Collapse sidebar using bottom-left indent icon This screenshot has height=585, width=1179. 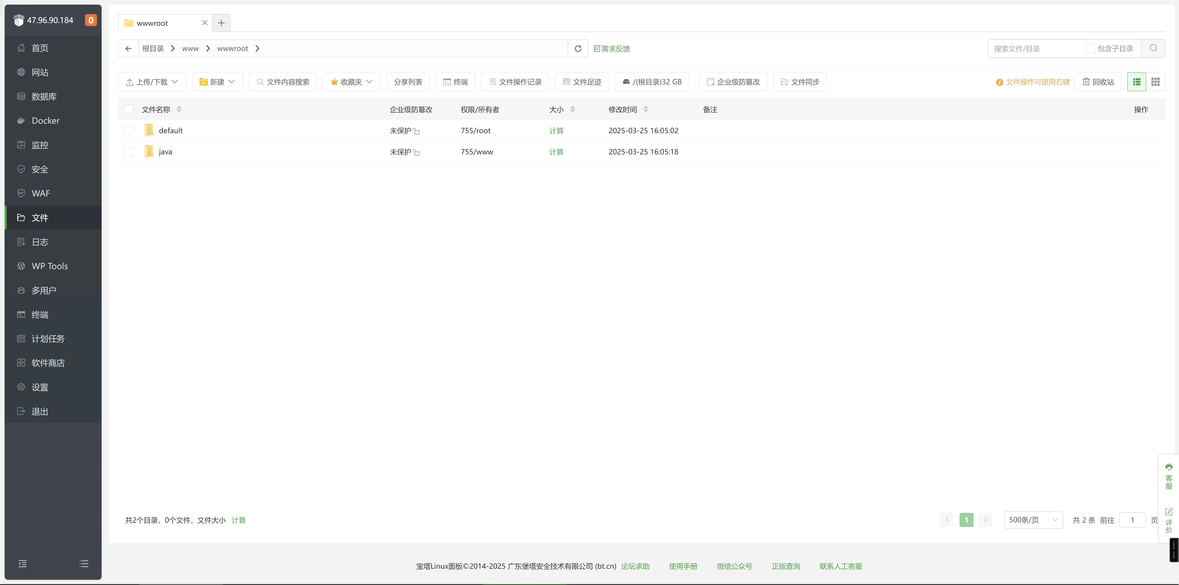(22, 564)
